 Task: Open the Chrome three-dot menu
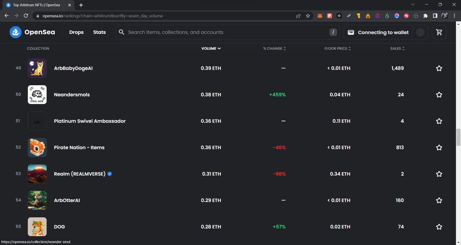tap(454, 16)
